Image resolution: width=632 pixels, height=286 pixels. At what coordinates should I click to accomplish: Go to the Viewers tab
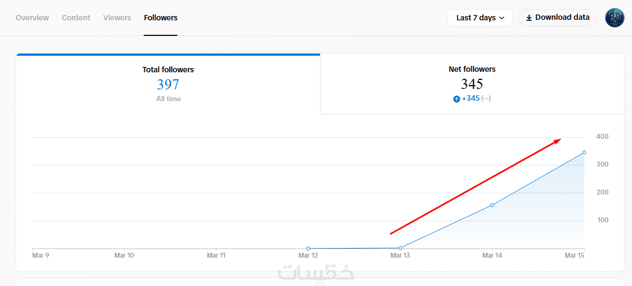coord(117,18)
